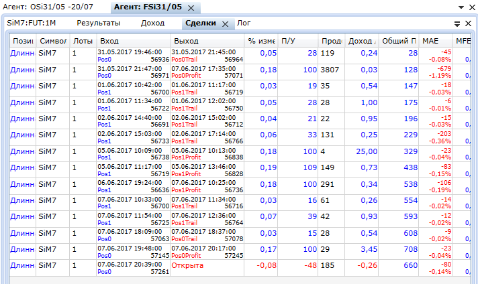Viewport: 478px width, 284px height.
Task: Sort by the MFE column header
Action: [463, 41]
